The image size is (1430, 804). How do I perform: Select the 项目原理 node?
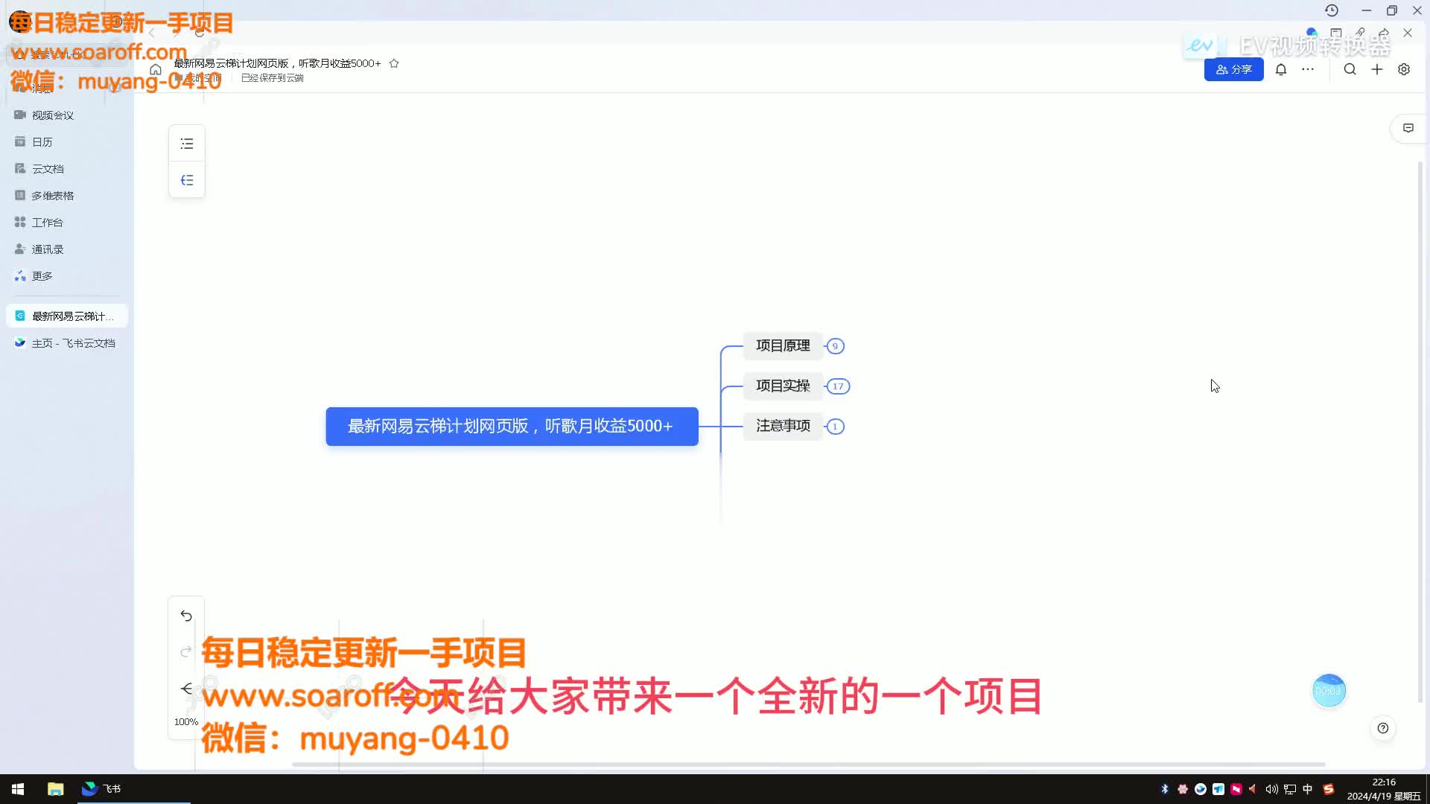(783, 345)
